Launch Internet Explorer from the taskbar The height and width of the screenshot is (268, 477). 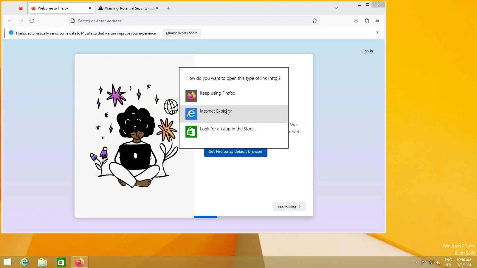point(24,262)
